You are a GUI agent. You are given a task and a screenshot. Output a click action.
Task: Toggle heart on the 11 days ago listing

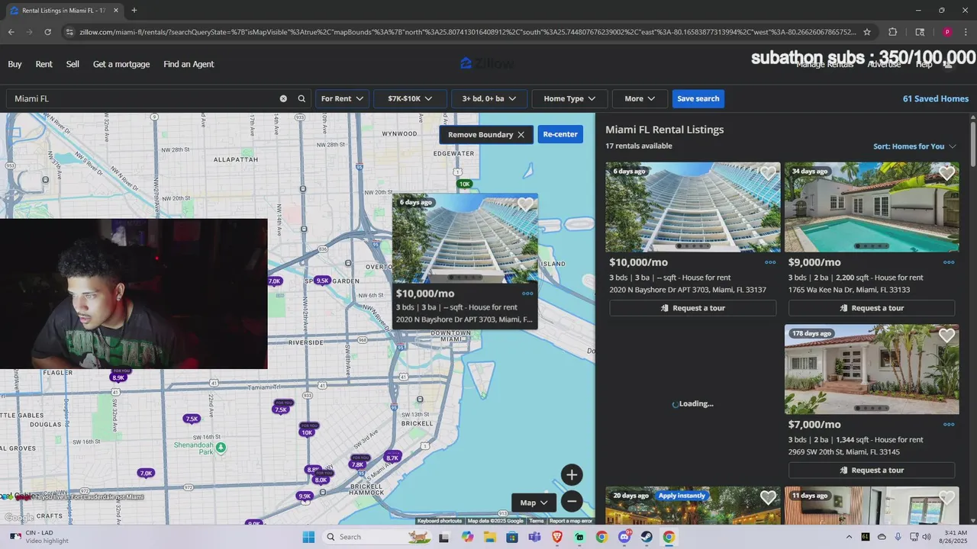946,498
